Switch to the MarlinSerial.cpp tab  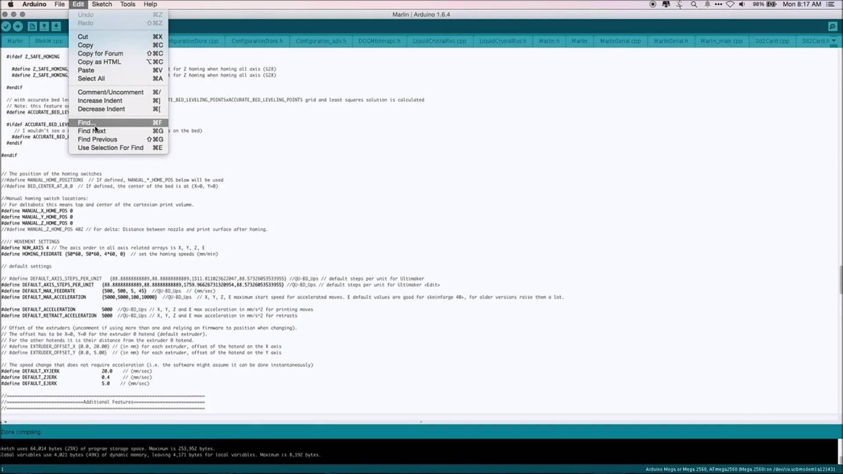(x=620, y=41)
